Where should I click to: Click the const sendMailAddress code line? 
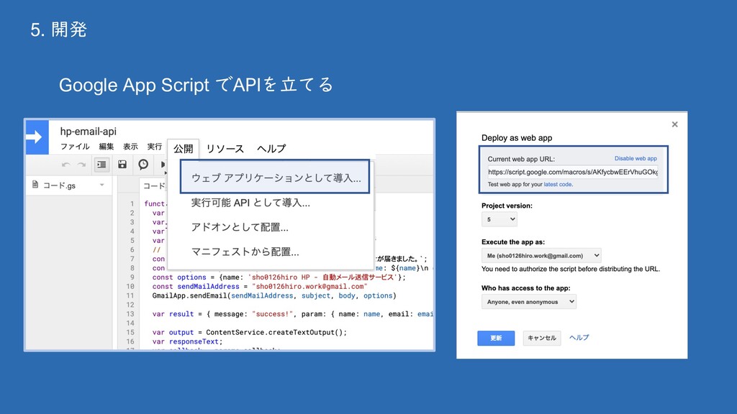pyautogui.click(x=260, y=286)
